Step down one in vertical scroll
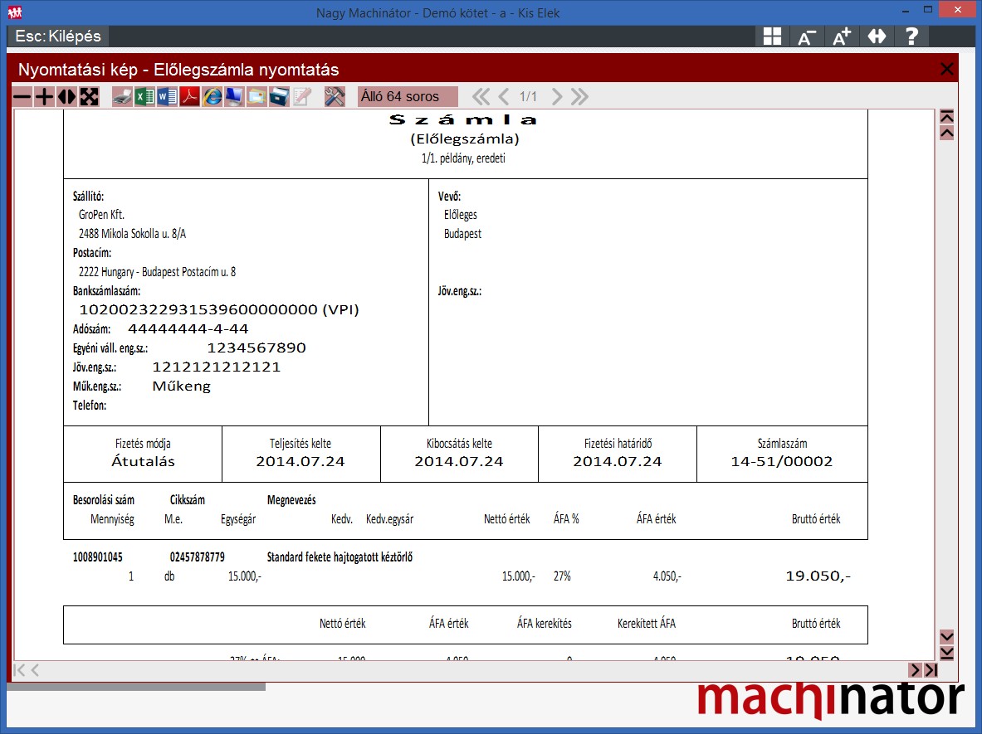The height and width of the screenshot is (734, 982). [947, 637]
